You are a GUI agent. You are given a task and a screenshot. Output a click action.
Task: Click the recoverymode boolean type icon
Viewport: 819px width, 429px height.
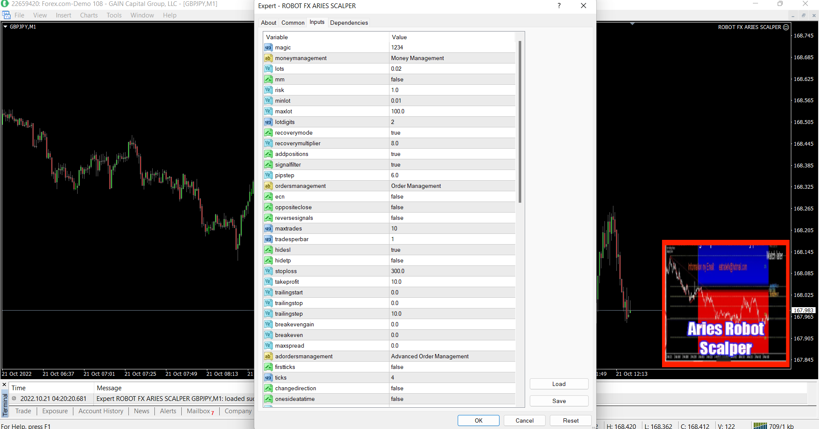[268, 132]
